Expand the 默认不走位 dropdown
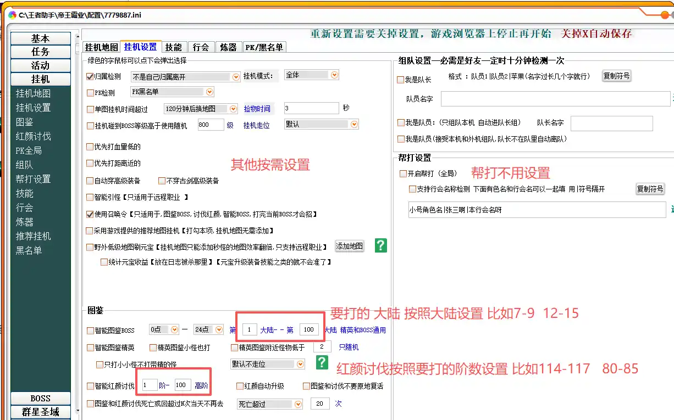The image size is (674, 420). (x=300, y=364)
